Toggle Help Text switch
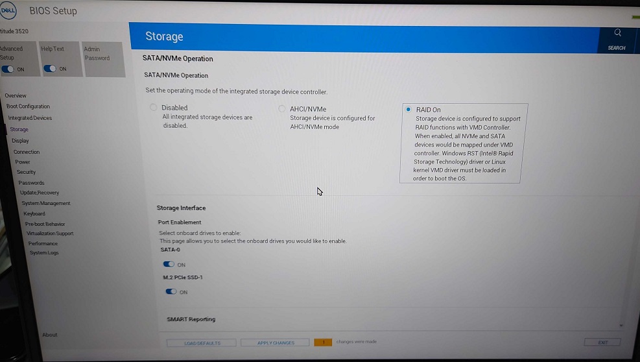 coord(50,69)
